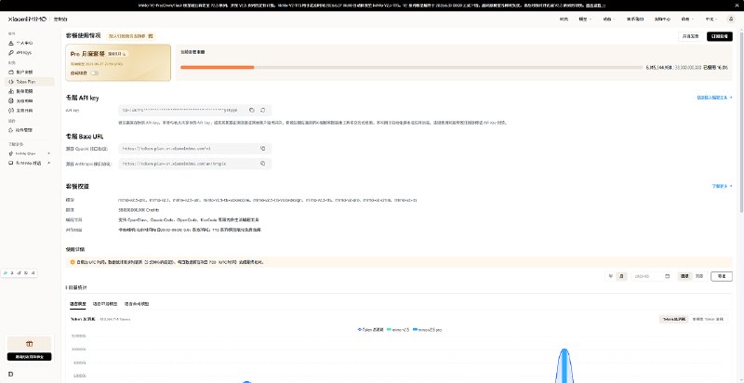
Task: Click the black subscribe plan button
Action: pos(719,36)
